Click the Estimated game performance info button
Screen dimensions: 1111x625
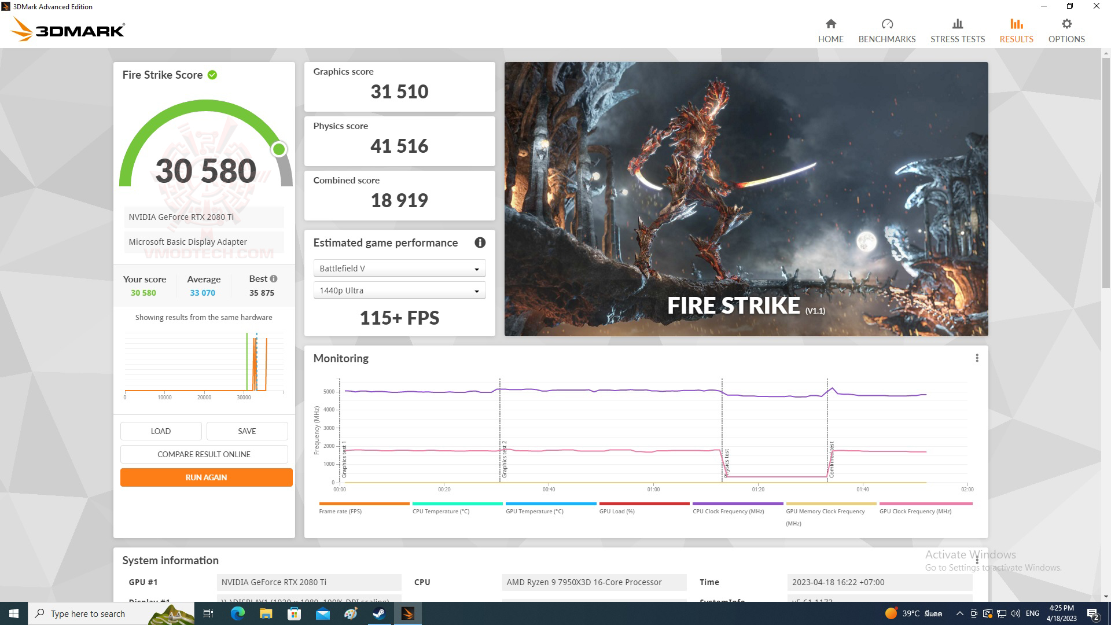point(479,242)
